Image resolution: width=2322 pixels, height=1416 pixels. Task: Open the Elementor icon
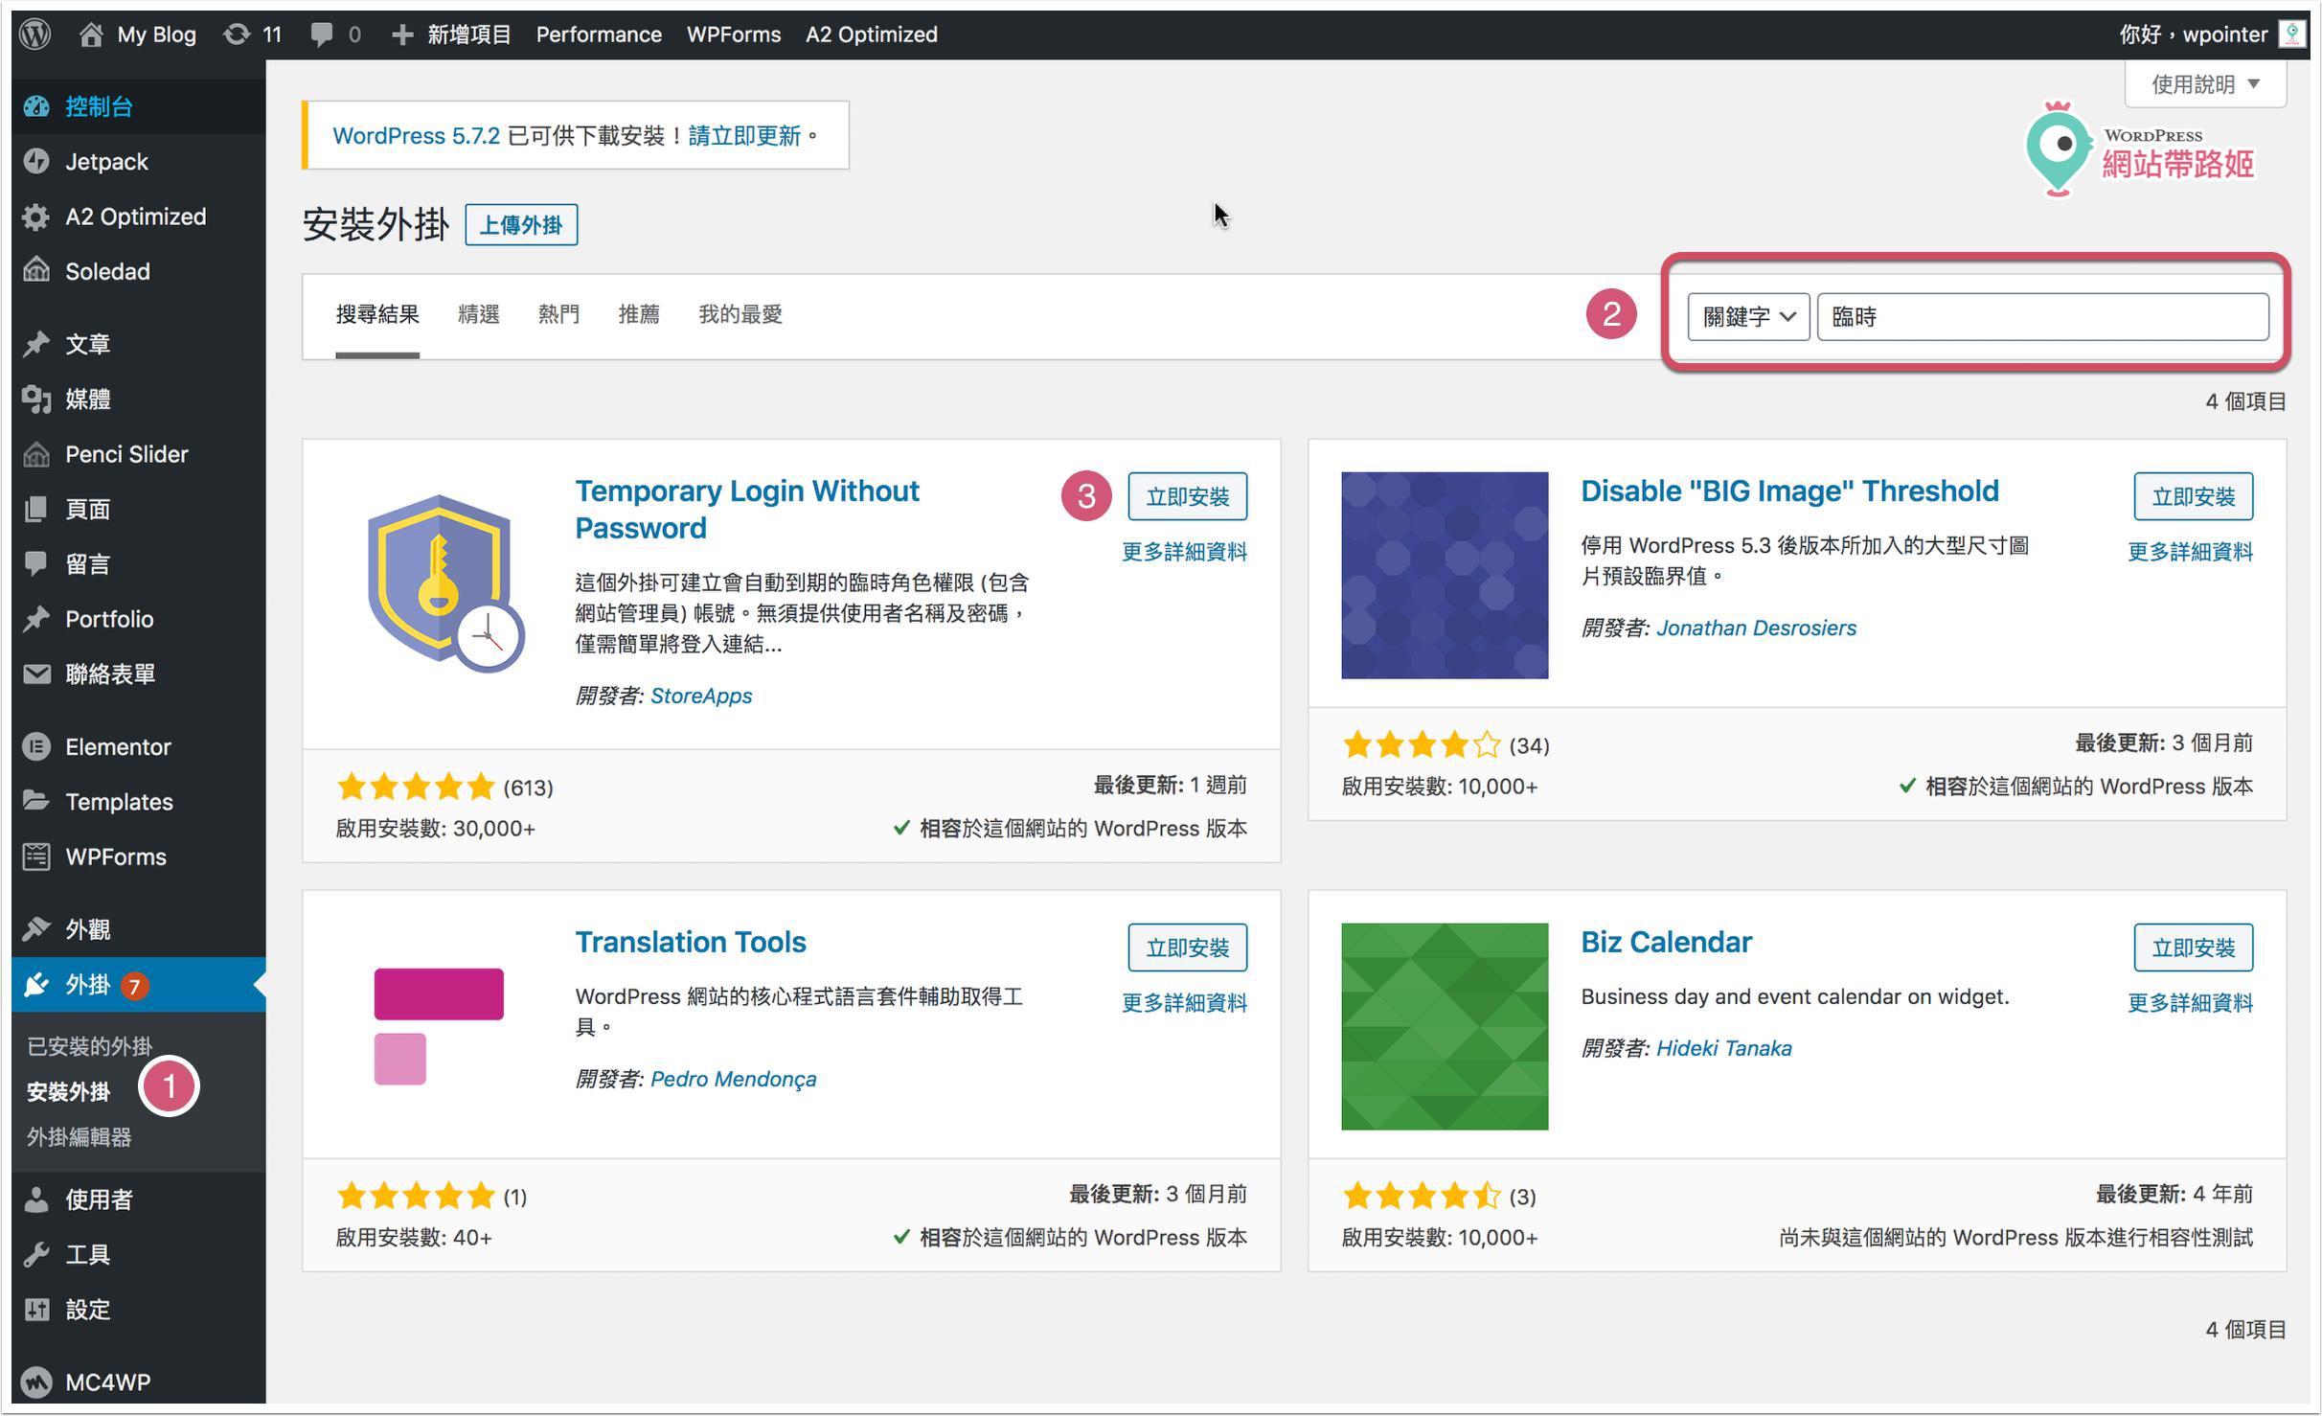[36, 746]
